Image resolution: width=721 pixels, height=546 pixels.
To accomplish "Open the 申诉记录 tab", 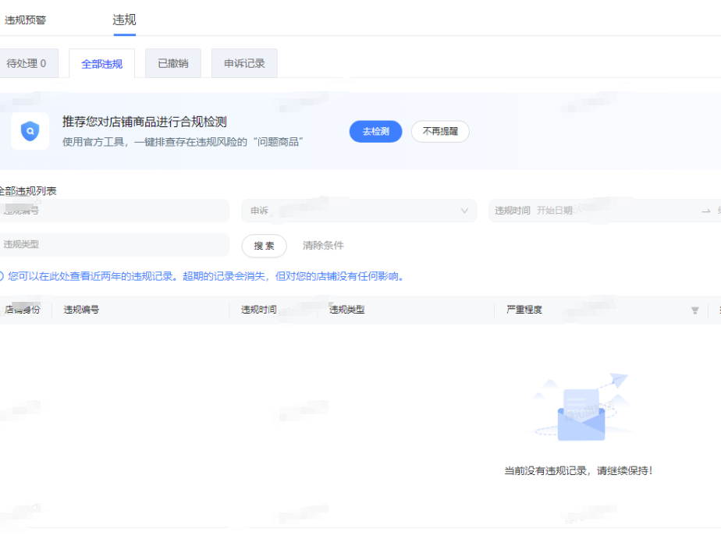I will [244, 64].
